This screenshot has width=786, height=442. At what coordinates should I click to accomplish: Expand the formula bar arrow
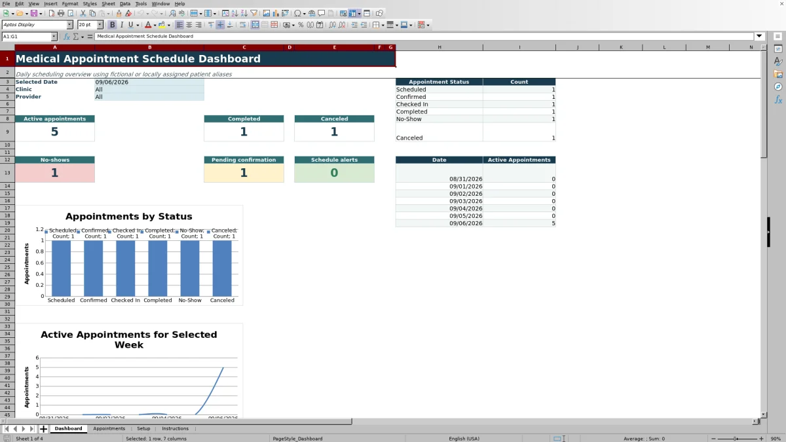click(x=759, y=36)
